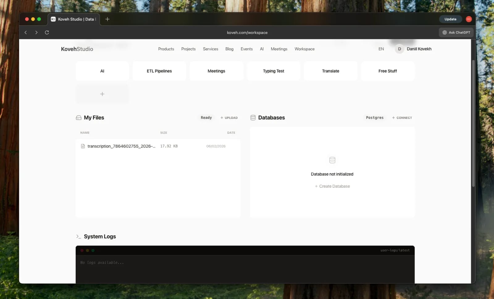Open the transcription_7864602755 file row
This screenshot has width=494, height=299.
pyautogui.click(x=121, y=146)
